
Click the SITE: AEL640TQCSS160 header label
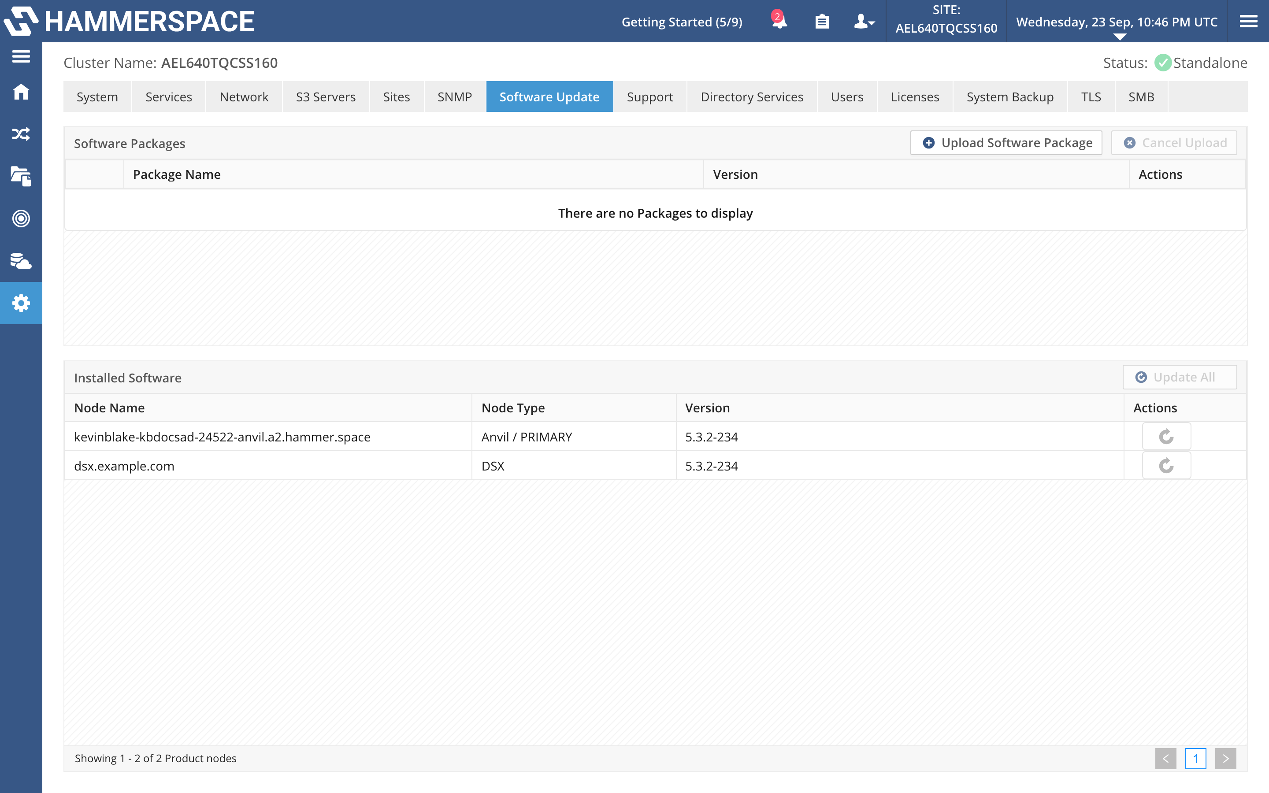tap(946, 19)
